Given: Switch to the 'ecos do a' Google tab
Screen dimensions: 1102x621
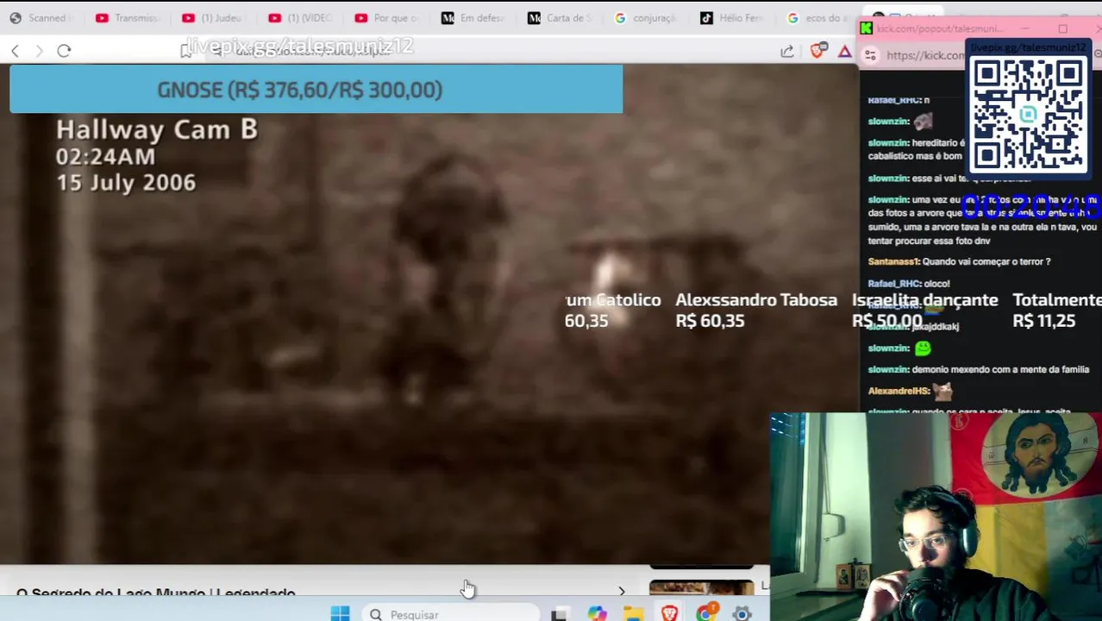Looking at the screenshot, I should tap(819, 18).
